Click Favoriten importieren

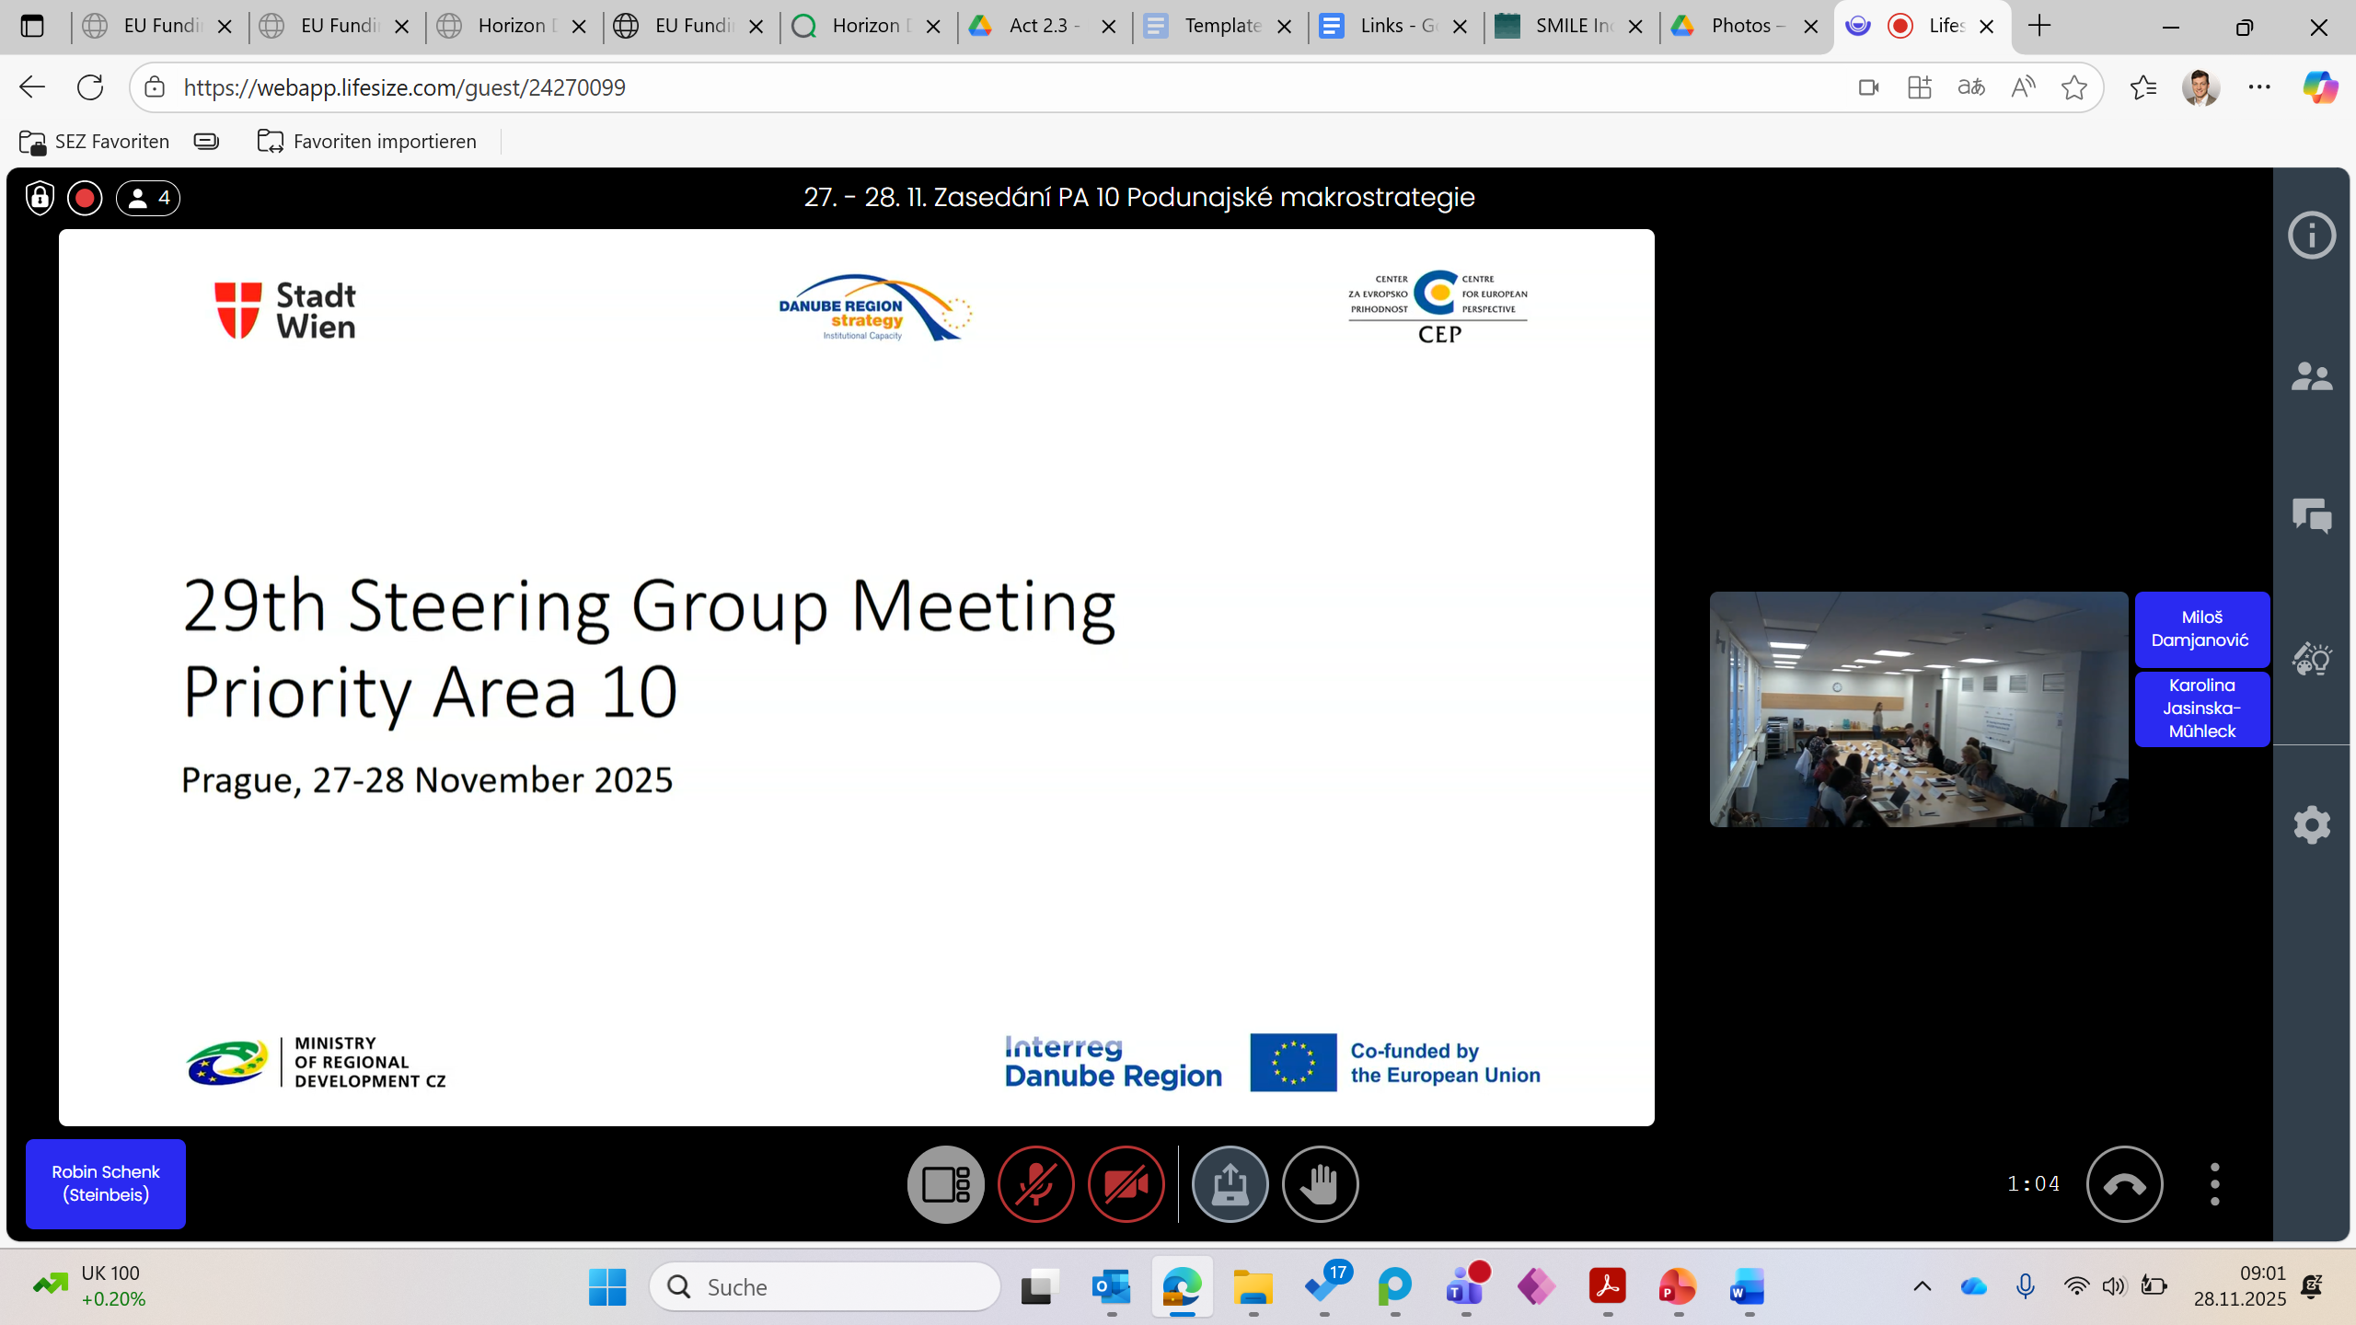click(x=367, y=142)
